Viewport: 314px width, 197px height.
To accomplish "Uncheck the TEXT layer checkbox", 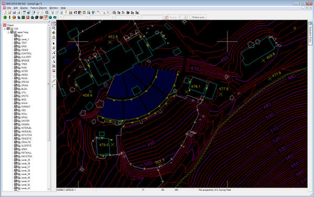I will click(x=15, y=43).
